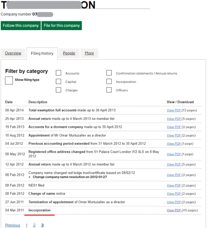
Task: Tick the Charges category checkbox
Action: [58, 90]
